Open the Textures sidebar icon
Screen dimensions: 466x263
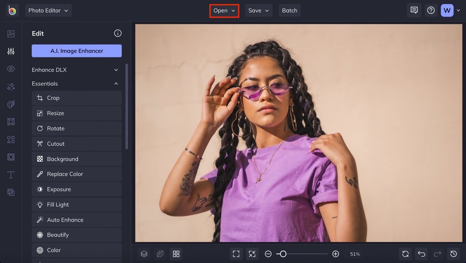click(x=11, y=192)
